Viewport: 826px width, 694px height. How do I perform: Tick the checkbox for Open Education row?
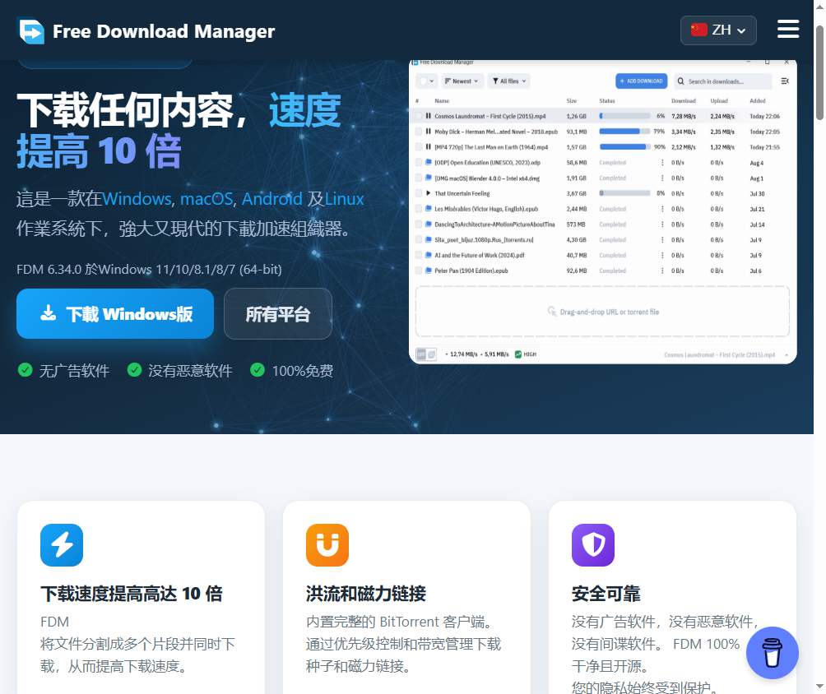419,162
